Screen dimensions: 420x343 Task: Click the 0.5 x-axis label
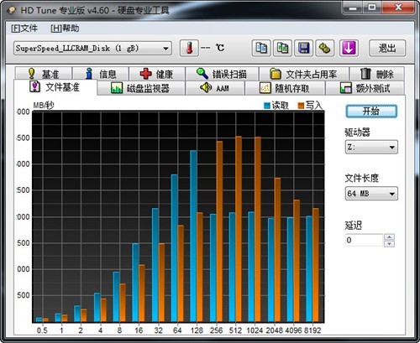pyautogui.click(x=42, y=330)
